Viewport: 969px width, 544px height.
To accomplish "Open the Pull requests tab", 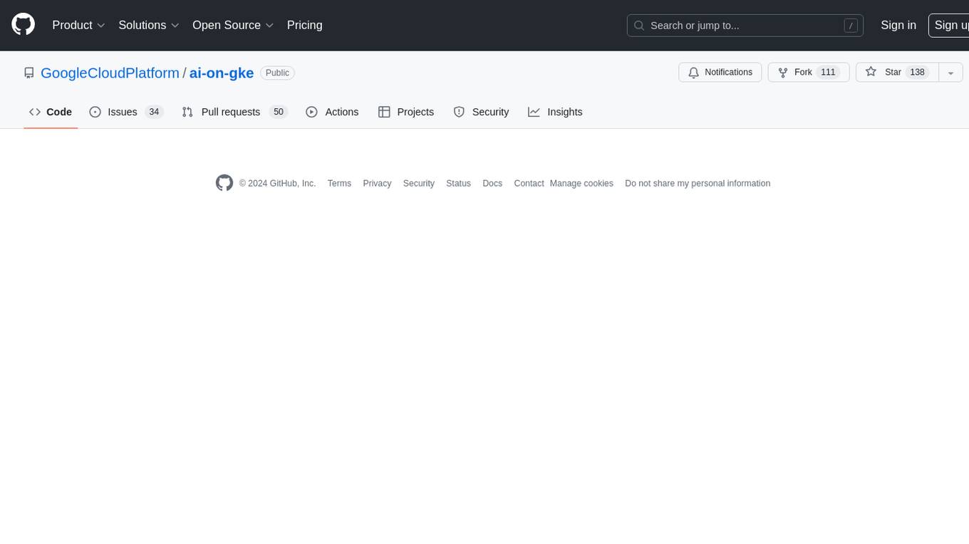I will pos(234,112).
